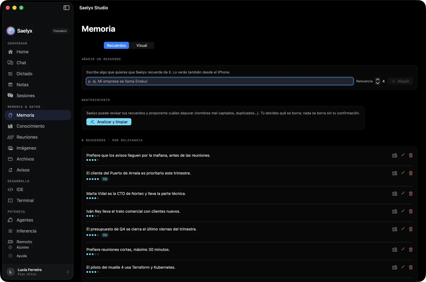Open the Inferencia section
The image size is (426, 282).
click(38, 231)
